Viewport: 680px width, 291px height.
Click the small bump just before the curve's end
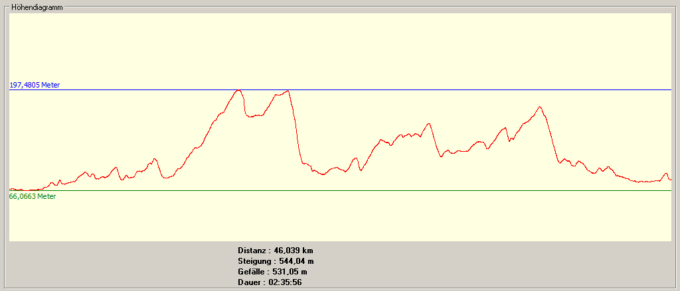(x=665, y=174)
